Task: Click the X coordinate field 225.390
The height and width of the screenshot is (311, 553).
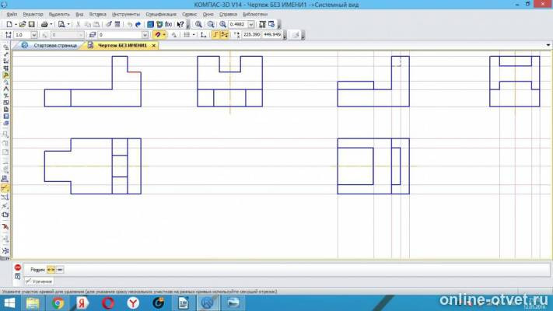Action: click(x=251, y=34)
